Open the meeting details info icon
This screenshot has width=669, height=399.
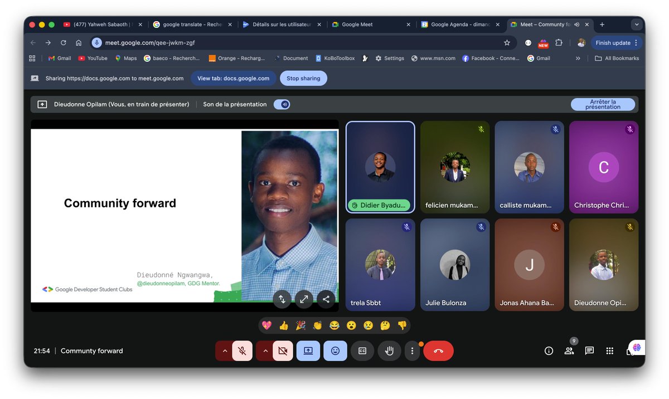click(549, 351)
